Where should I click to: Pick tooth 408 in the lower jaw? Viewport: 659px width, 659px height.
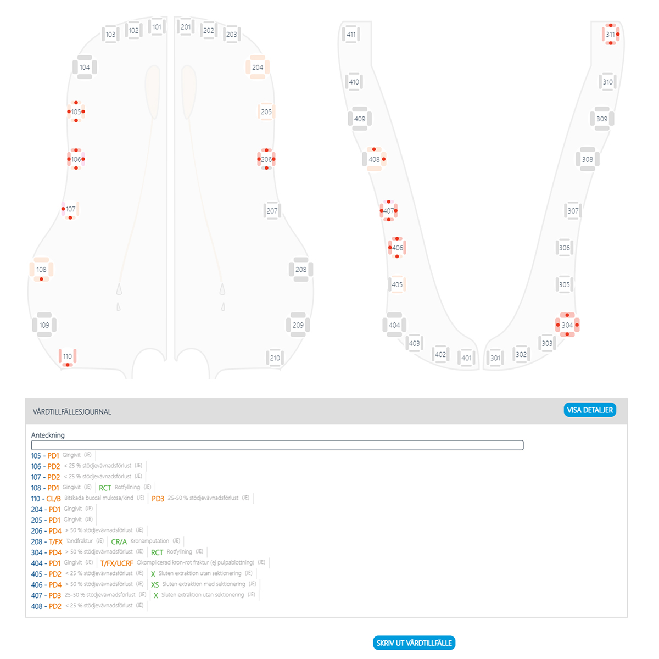[374, 159]
